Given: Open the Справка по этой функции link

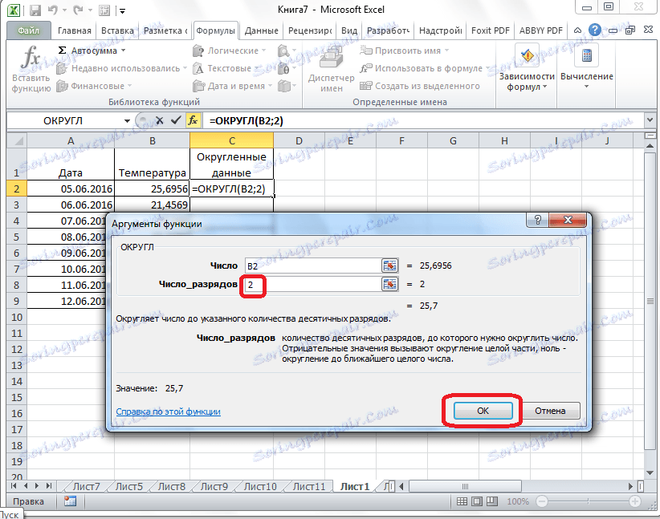Looking at the screenshot, I should pyautogui.click(x=168, y=412).
